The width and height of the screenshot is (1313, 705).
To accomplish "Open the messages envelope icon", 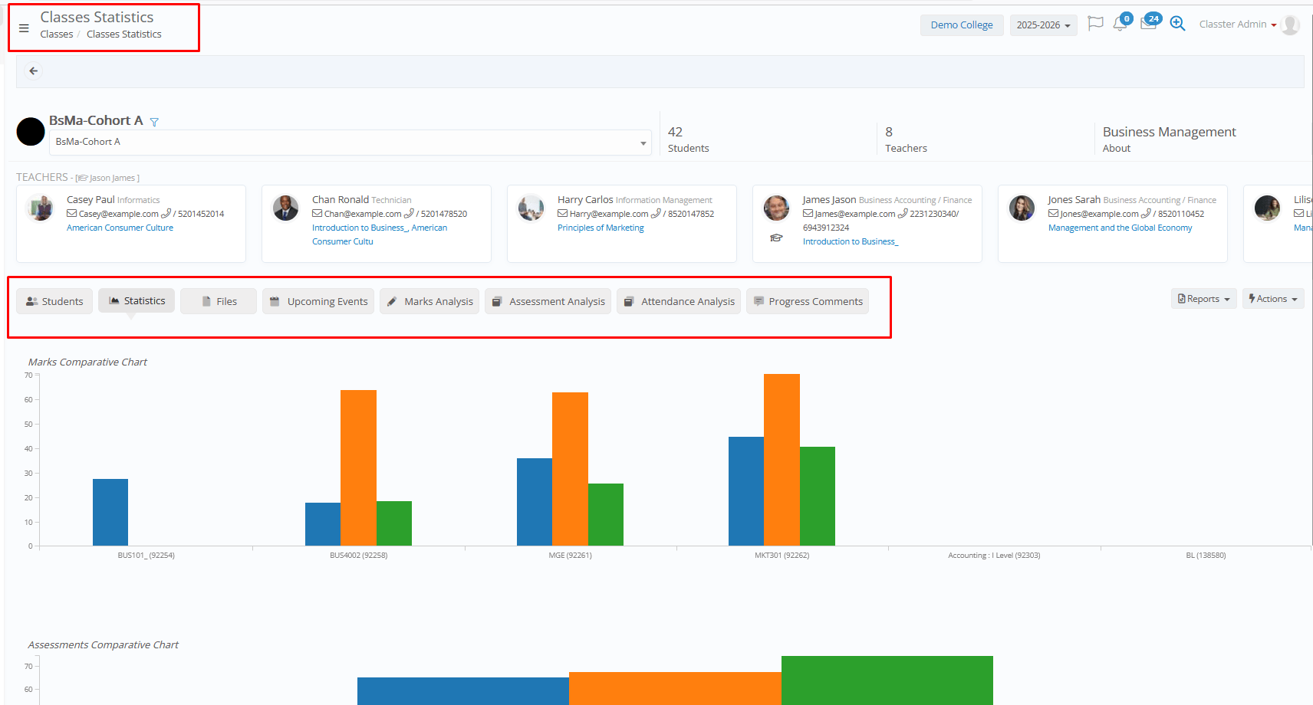I will 1148,24.
